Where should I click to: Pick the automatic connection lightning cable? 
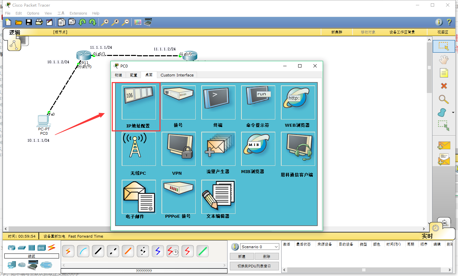(68, 251)
